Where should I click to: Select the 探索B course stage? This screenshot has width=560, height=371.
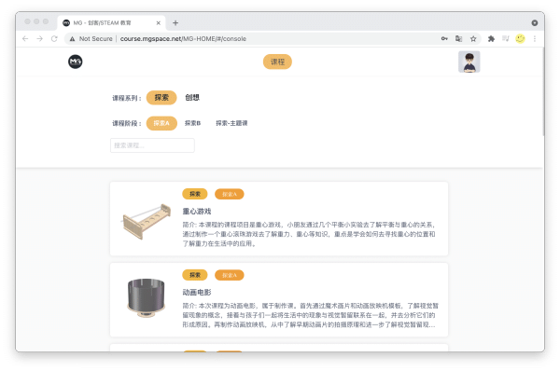tap(192, 123)
